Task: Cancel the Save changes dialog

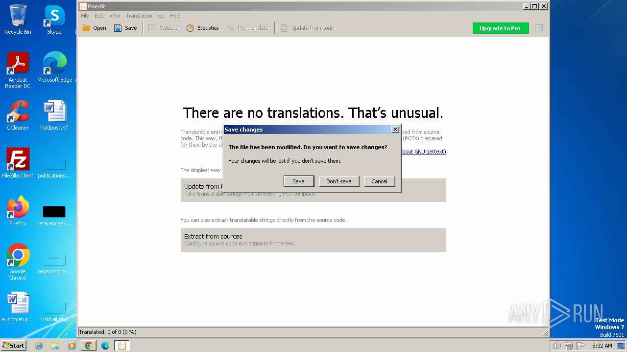Action: click(x=379, y=181)
